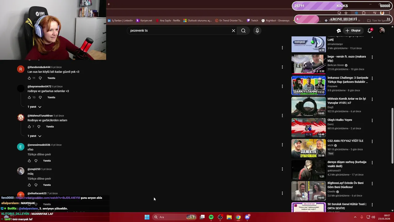The height and width of the screenshot is (222, 394).
Task: Dislike the 'efso' comment by @enessimsek6536
Action: [36, 161]
